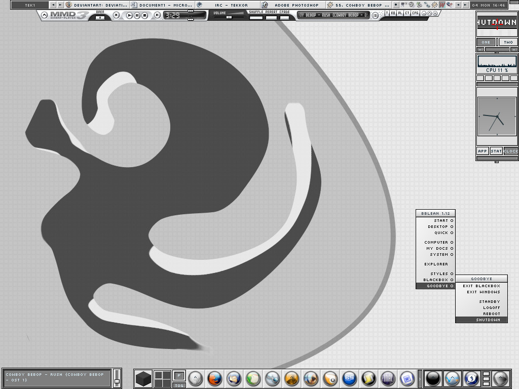Image resolution: width=519 pixels, height=389 pixels.
Task: Toggle the Winamp PL playlist window
Action: [400, 13]
